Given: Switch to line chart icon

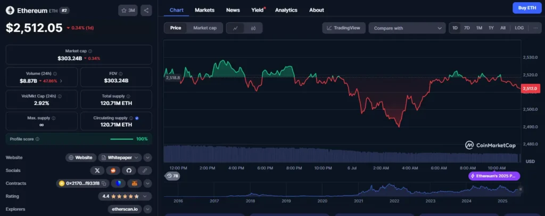Looking at the screenshot, I should pos(235,28).
